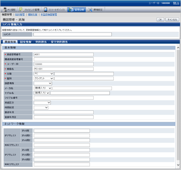The height and width of the screenshot is (170, 181).
Task: Switch to the 固有情報 tab
Action: [25, 42]
